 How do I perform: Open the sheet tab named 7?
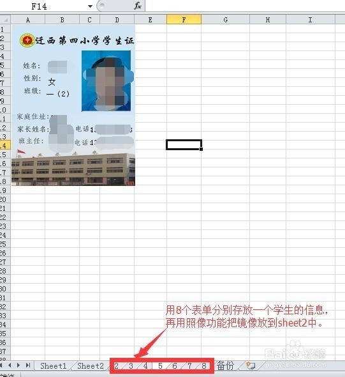point(189,366)
